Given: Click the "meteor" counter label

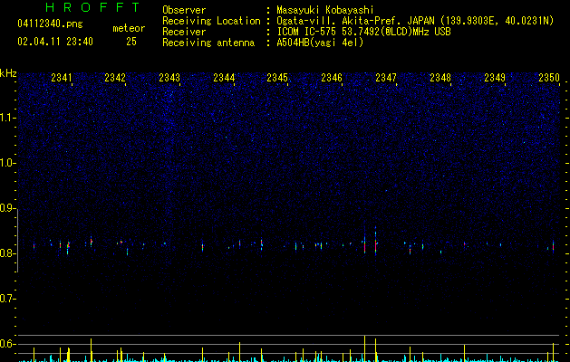Looking at the screenshot, I should (x=129, y=28).
